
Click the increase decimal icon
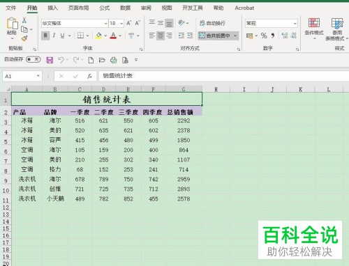tap(284, 36)
